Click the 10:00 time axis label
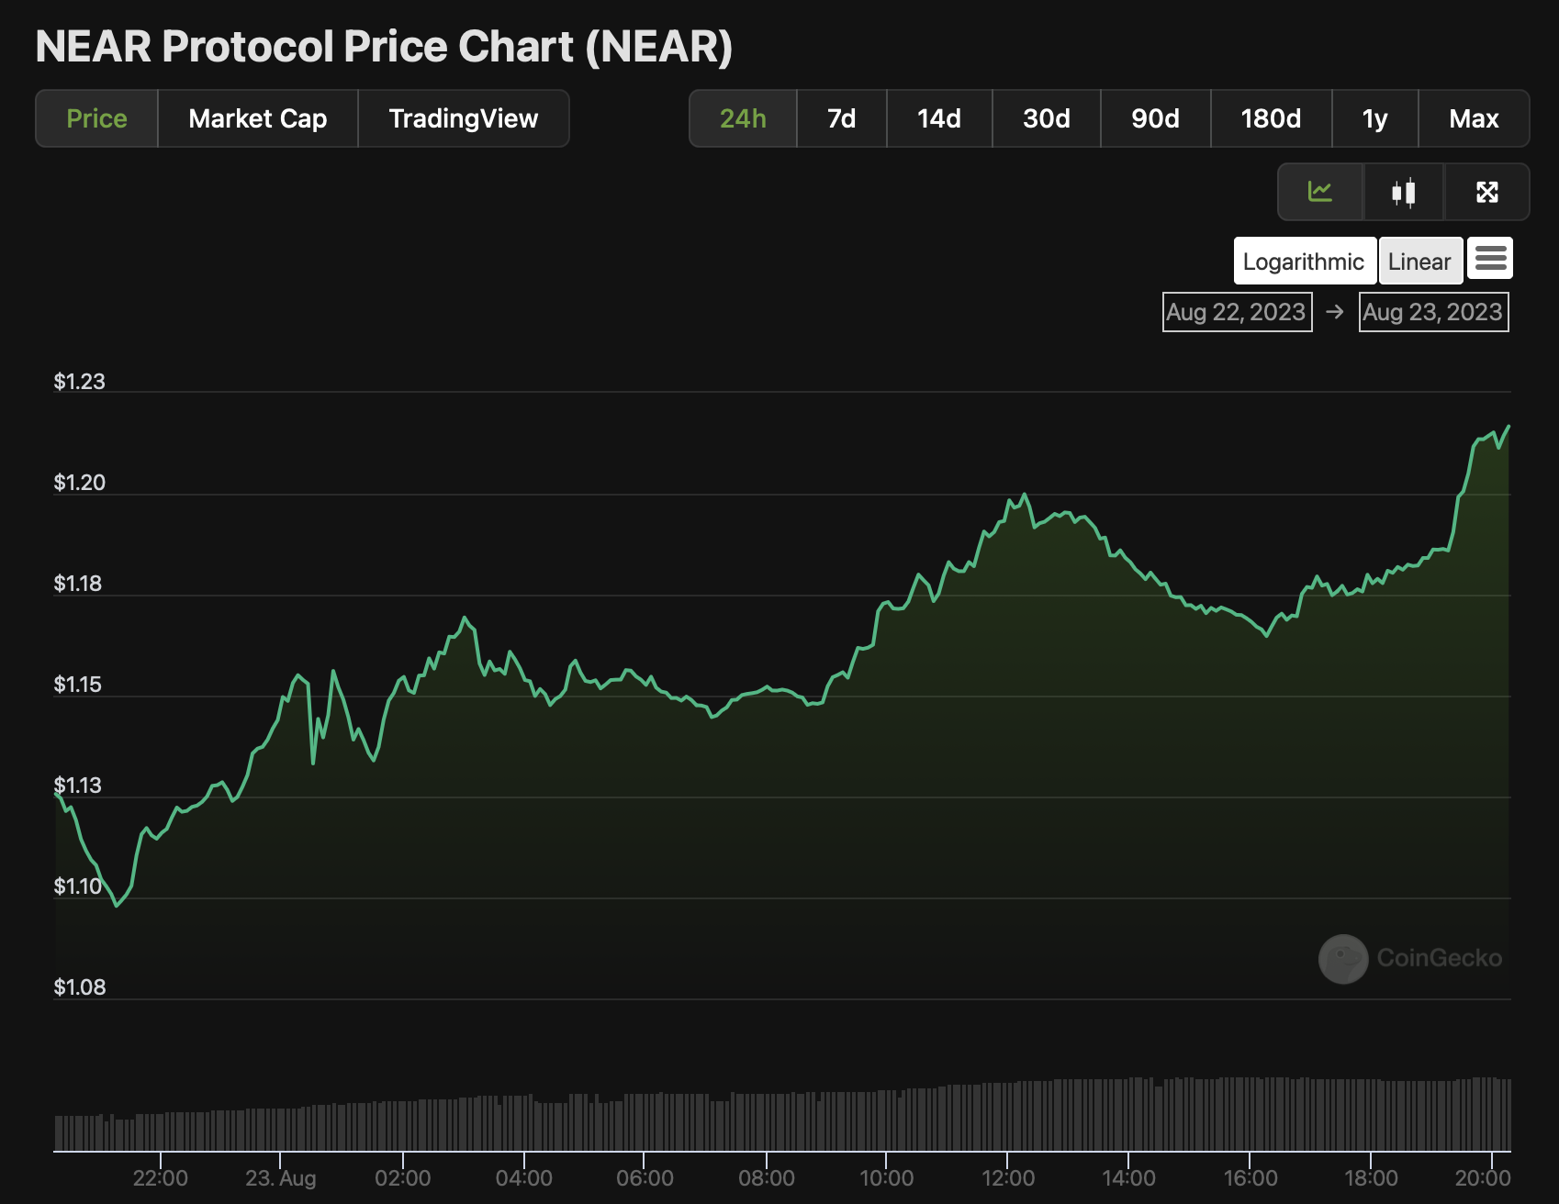Image resolution: width=1559 pixels, height=1204 pixels. [x=887, y=1178]
